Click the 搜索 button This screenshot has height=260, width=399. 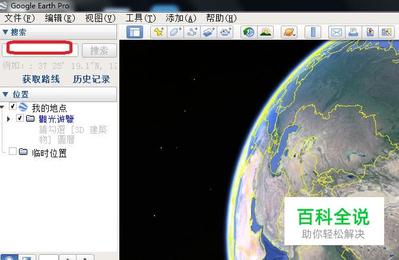(99, 50)
